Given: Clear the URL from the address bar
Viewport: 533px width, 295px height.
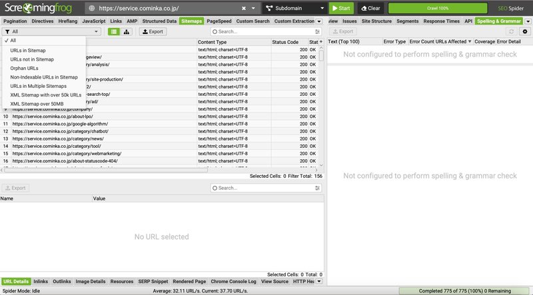Looking at the screenshot, I should tap(244, 9).
